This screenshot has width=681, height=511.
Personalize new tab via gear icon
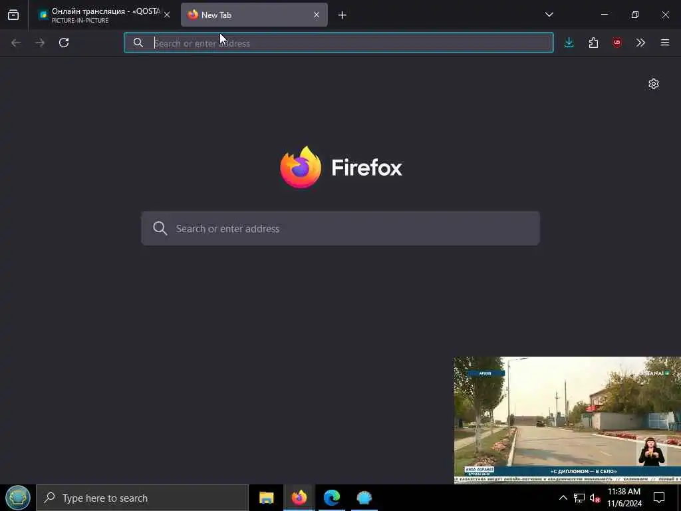point(654,84)
